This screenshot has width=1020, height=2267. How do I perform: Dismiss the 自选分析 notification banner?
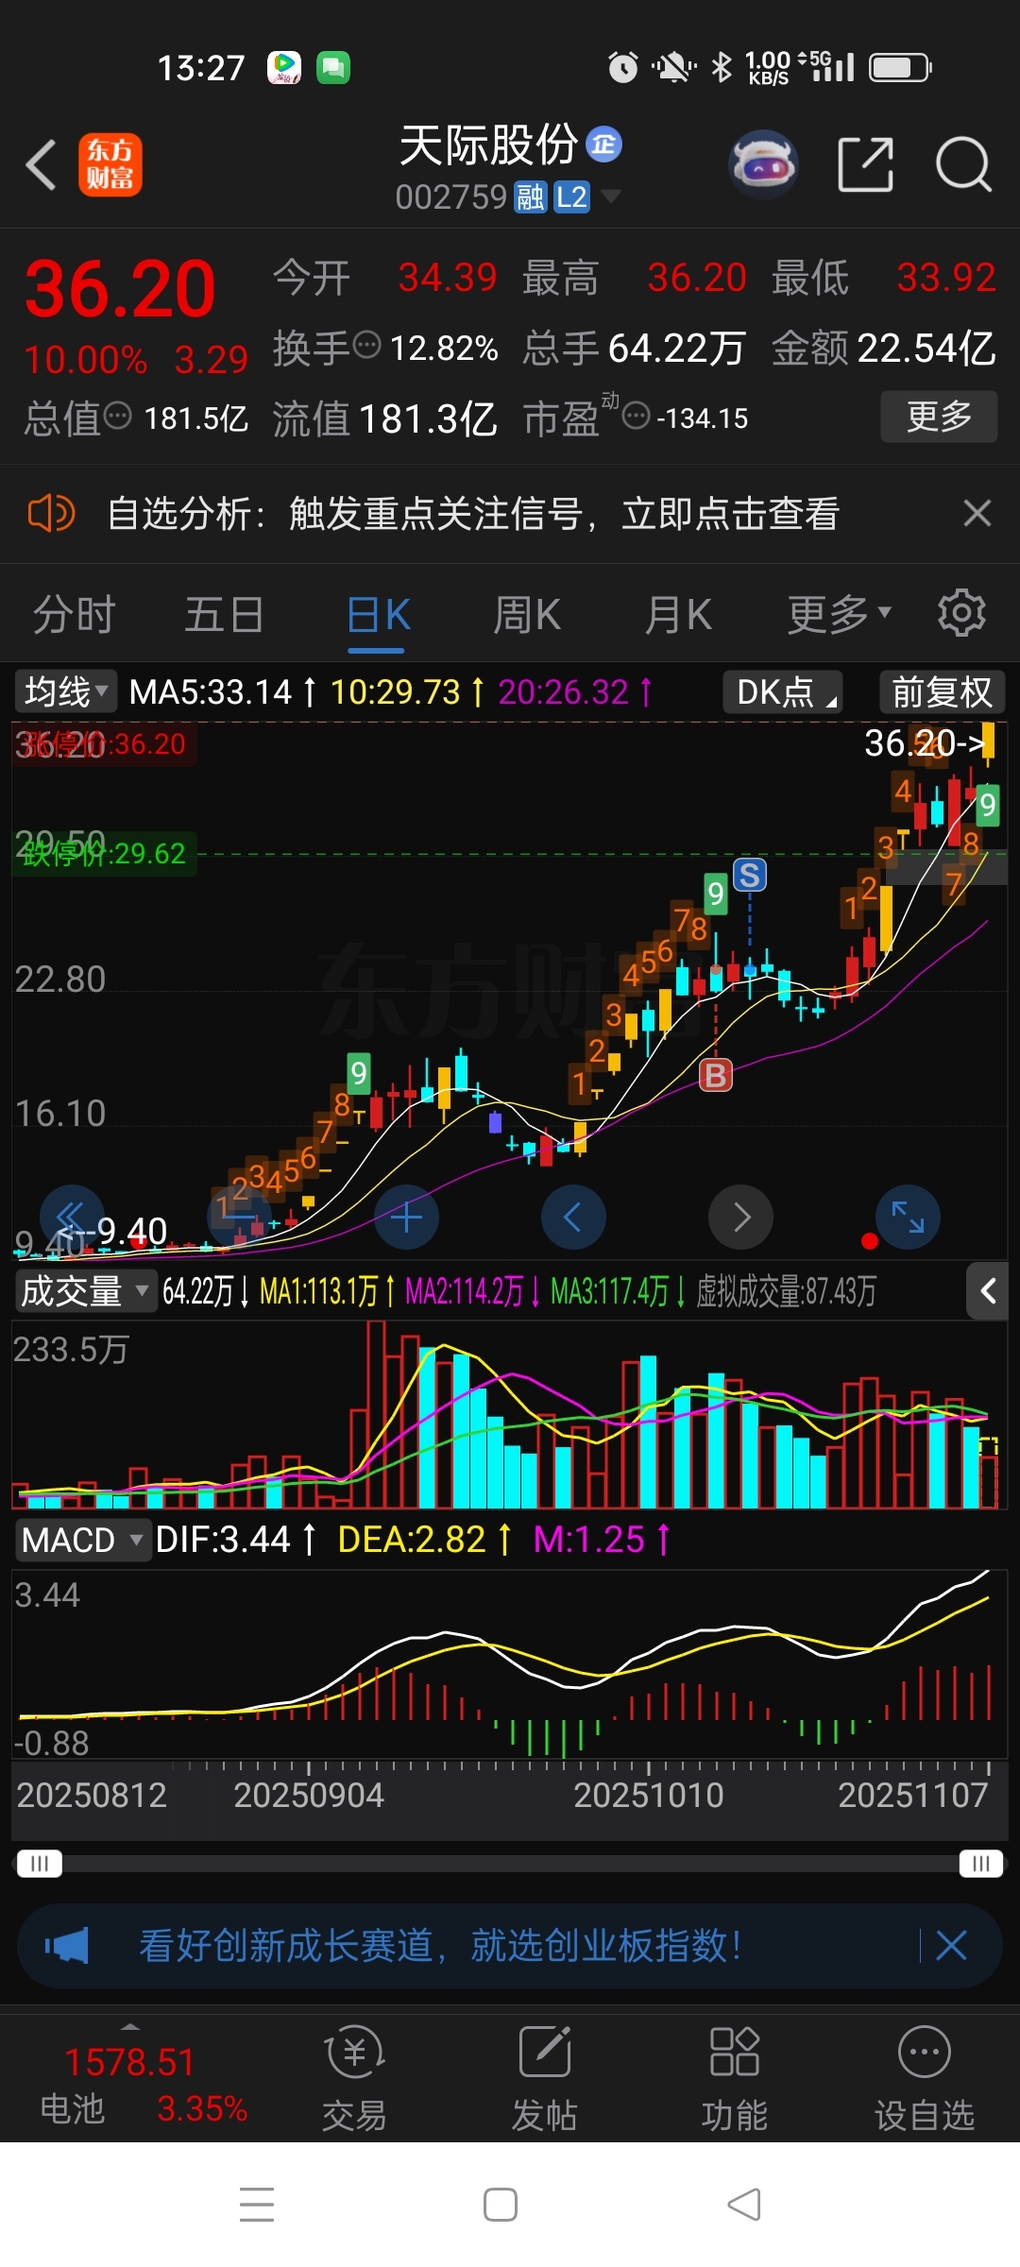(x=977, y=513)
